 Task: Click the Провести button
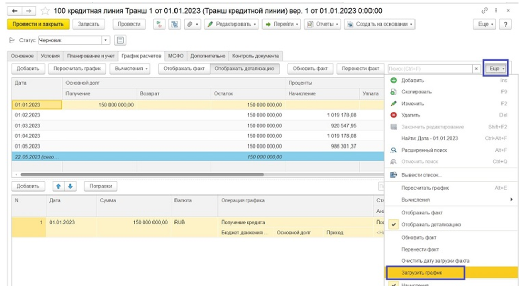click(x=129, y=24)
